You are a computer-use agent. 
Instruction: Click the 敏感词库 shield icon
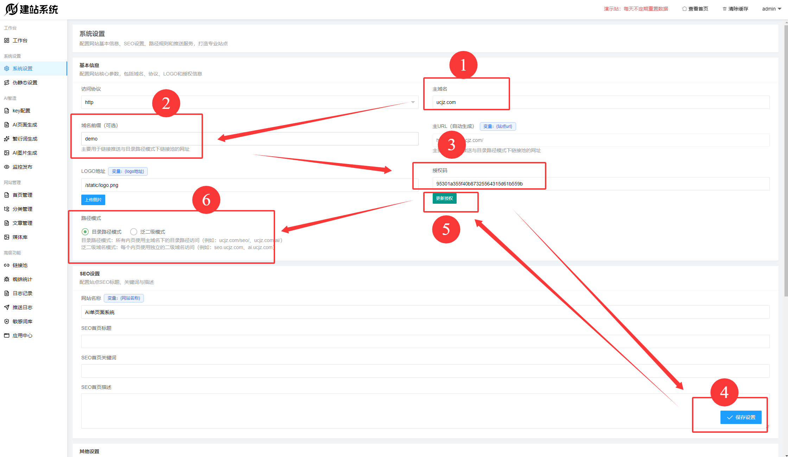point(7,321)
